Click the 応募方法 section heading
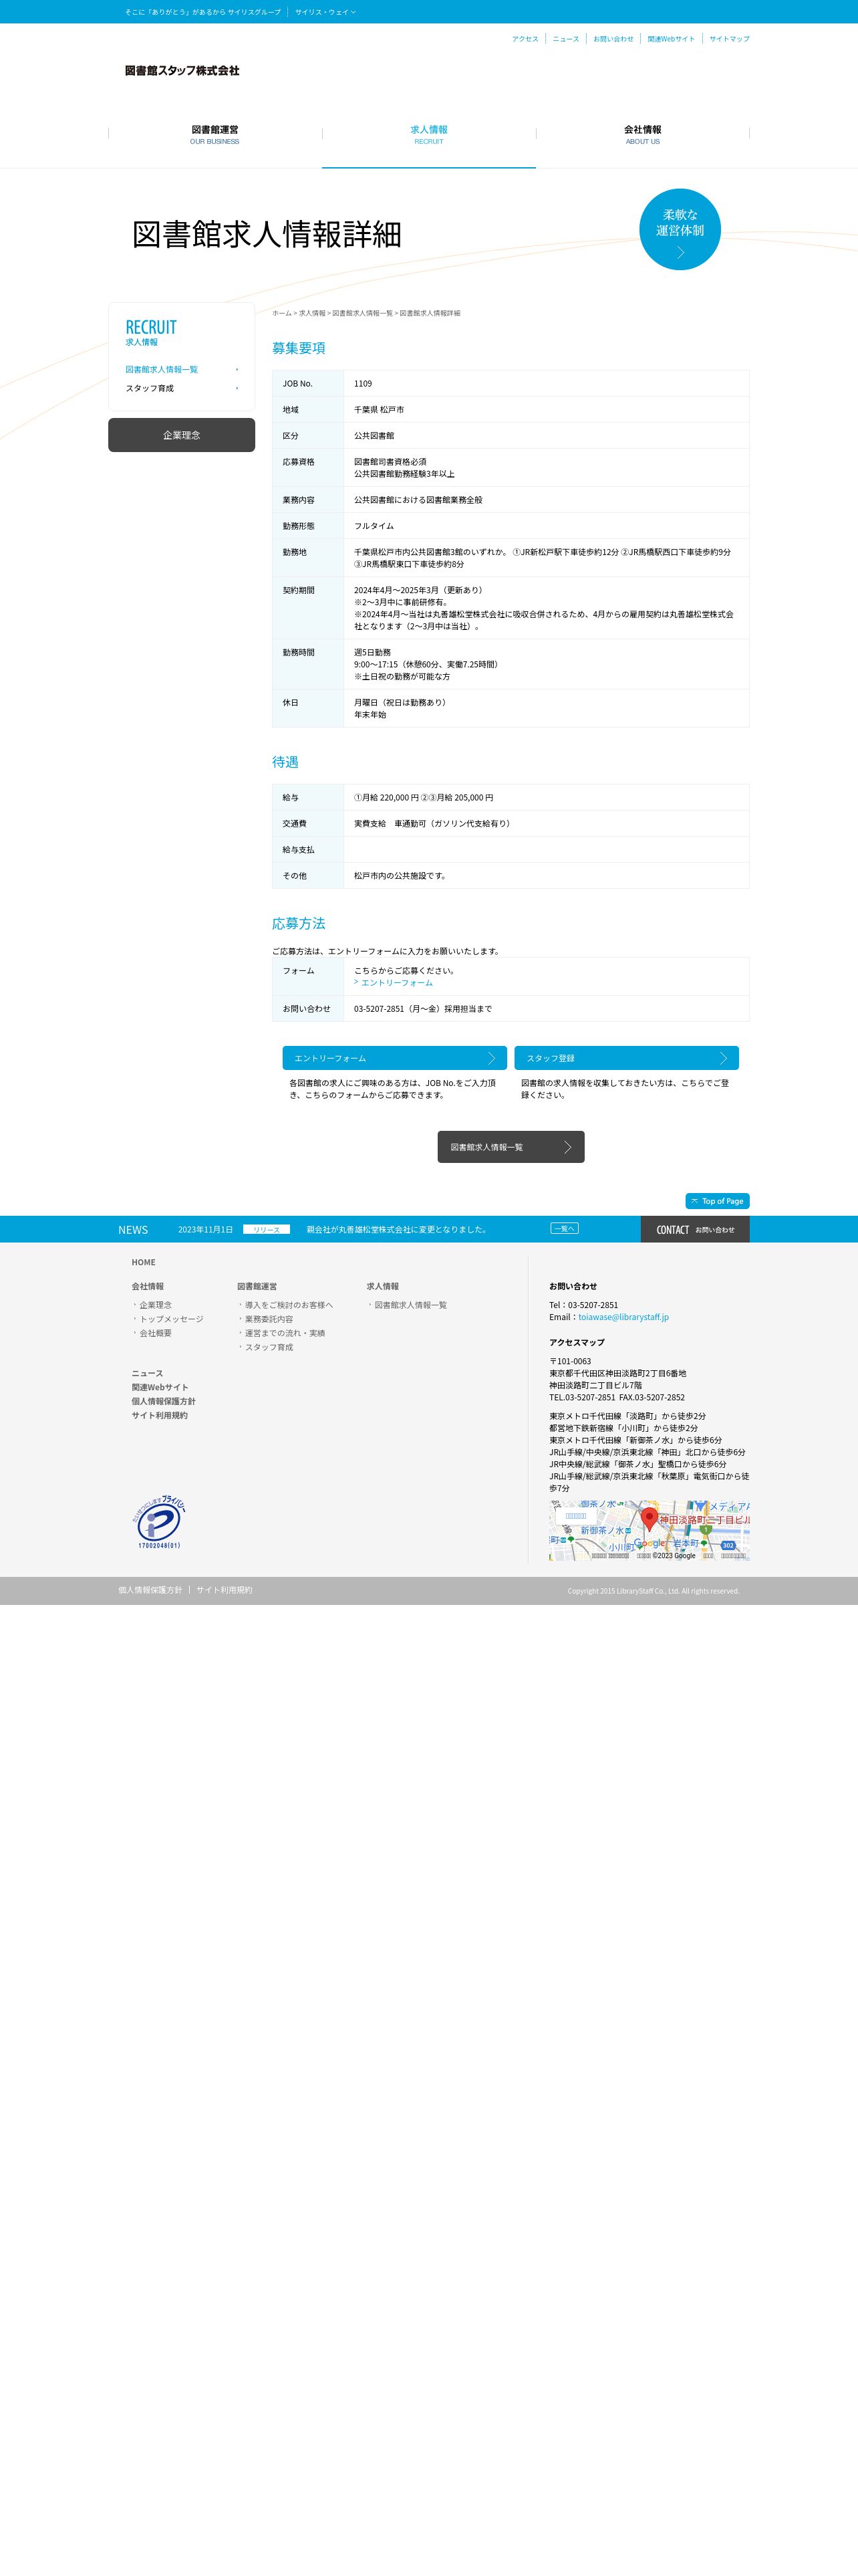Viewport: 858px width, 2576px height. click(x=299, y=924)
